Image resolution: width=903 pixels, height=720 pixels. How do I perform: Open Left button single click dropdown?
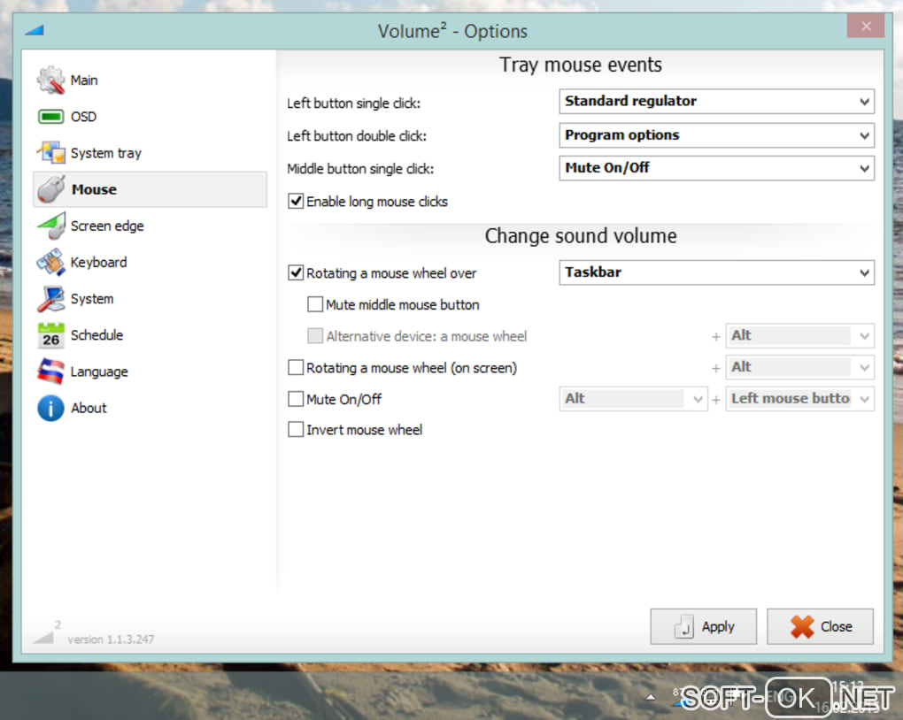(716, 102)
